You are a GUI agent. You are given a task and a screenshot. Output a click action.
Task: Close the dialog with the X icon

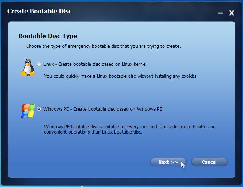231,13
